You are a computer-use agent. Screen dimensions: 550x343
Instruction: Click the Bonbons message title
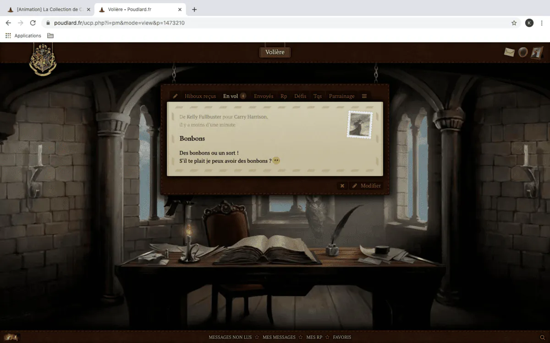click(x=192, y=139)
